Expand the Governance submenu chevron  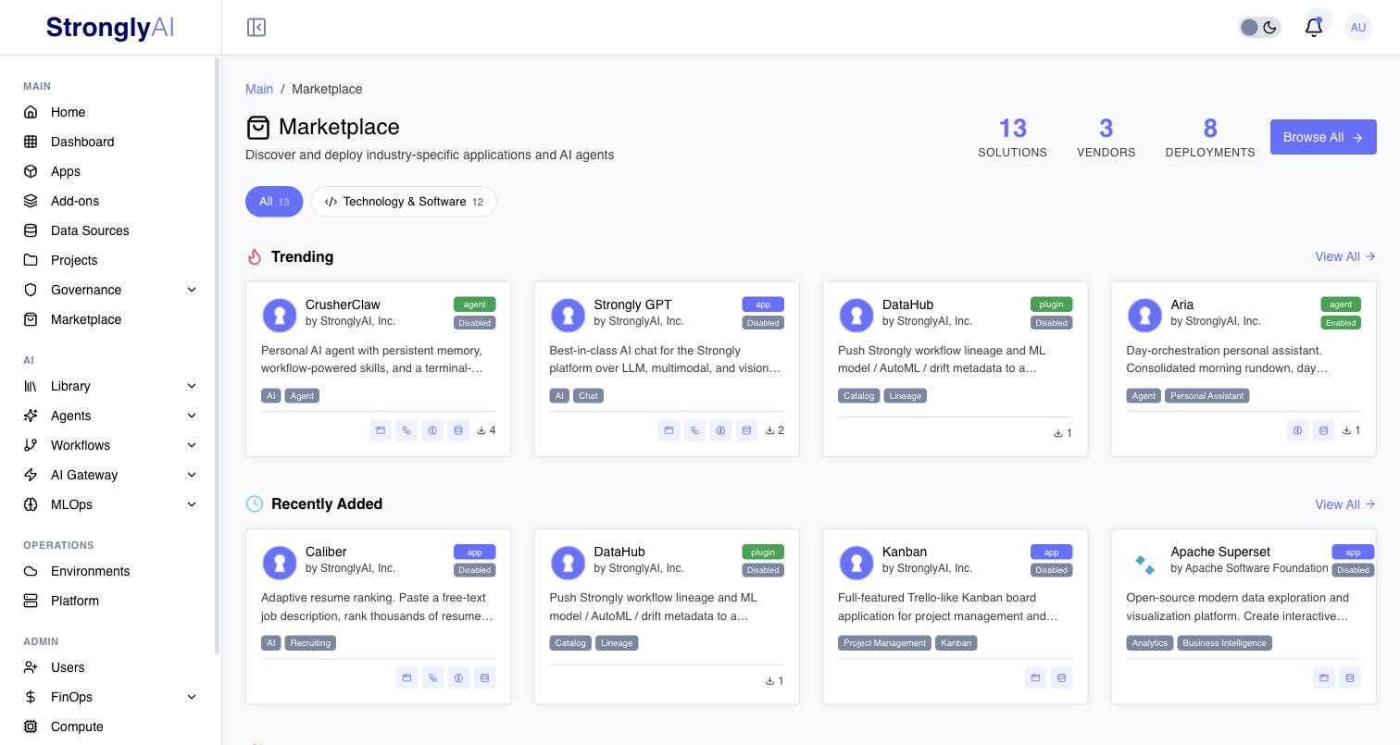pyautogui.click(x=192, y=290)
